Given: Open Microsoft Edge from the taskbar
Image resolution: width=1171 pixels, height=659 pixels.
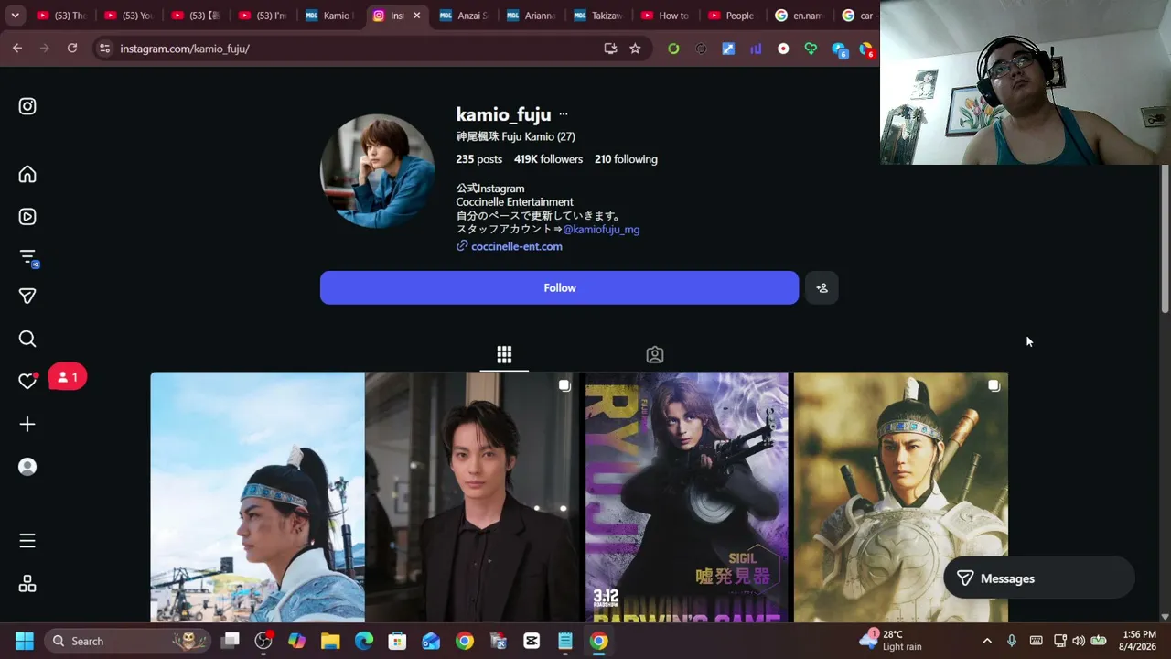Looking at the screenshot, I should pos(364,641).
